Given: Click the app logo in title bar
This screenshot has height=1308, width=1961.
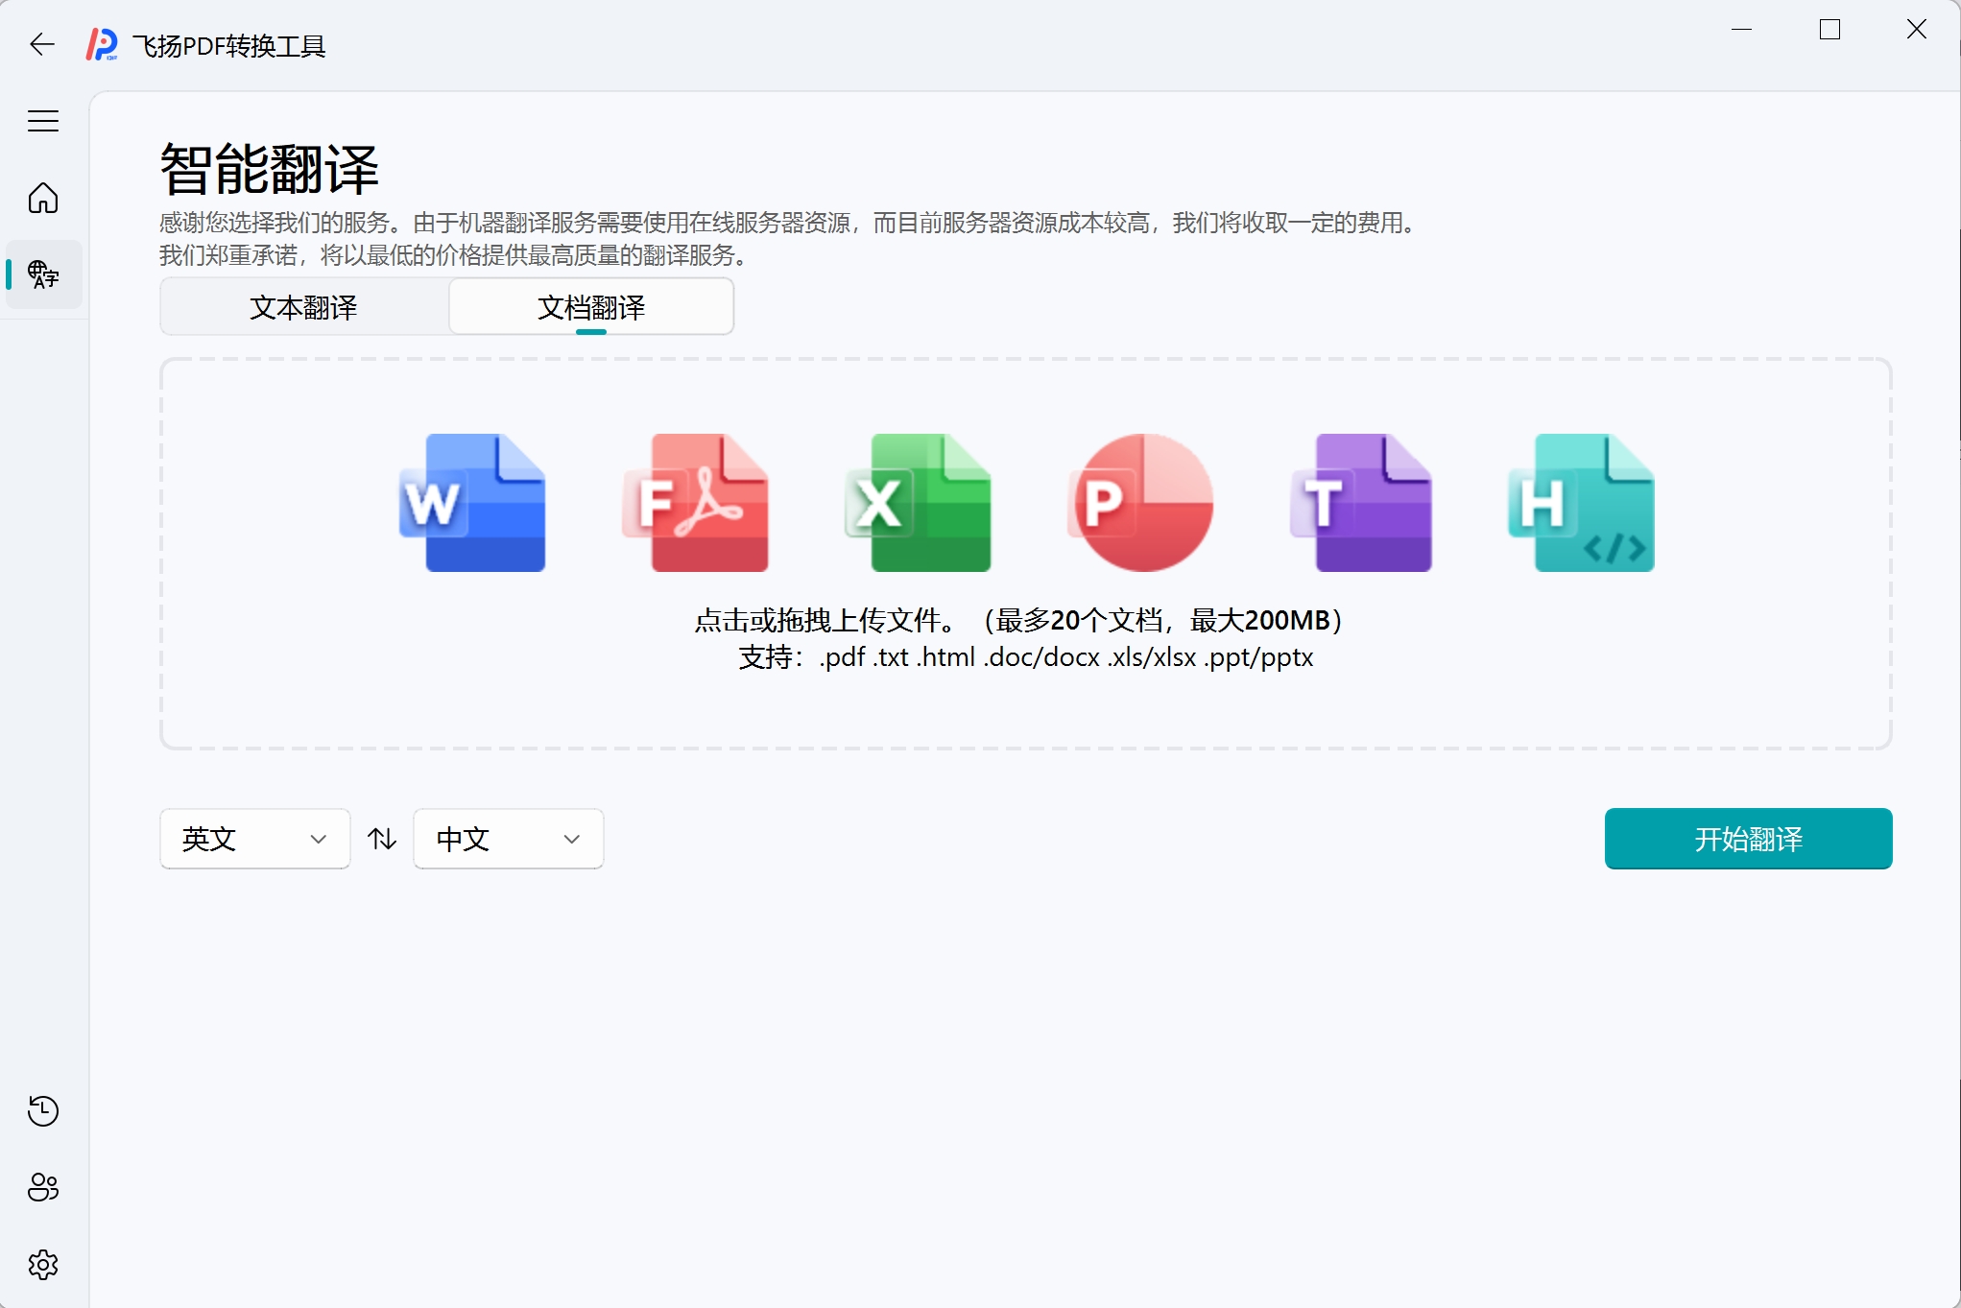Looking at the screenshot, I should pos(102,44).
